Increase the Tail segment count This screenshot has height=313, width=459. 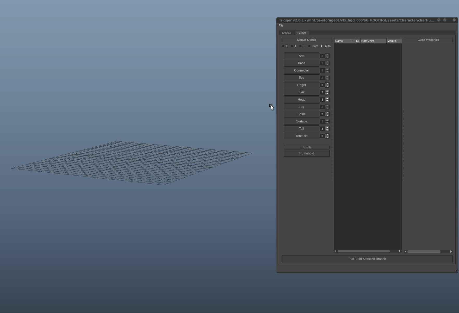pos(327,127)
